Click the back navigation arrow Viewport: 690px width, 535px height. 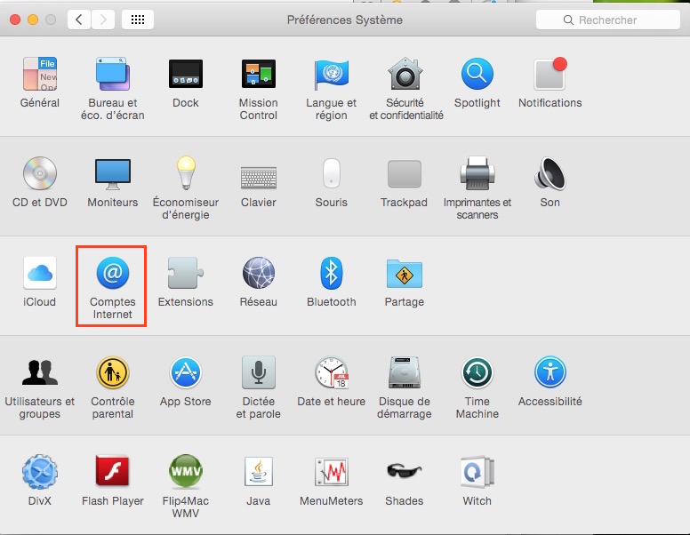[79, 20]
